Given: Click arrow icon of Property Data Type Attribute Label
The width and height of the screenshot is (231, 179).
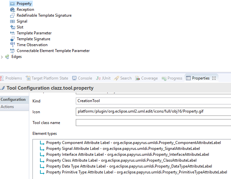Looking at the screenshot, I should click(42, 166).
